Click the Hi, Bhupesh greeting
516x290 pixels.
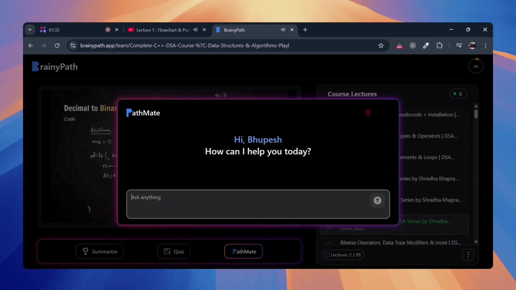point(258,140)
